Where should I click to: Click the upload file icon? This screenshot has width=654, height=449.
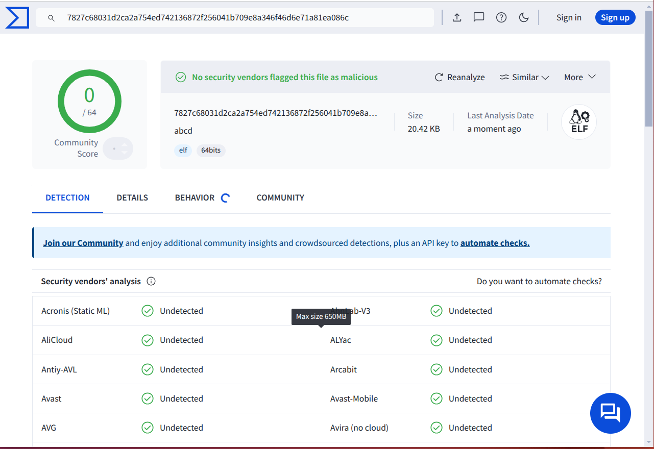(x=457, y=17)
